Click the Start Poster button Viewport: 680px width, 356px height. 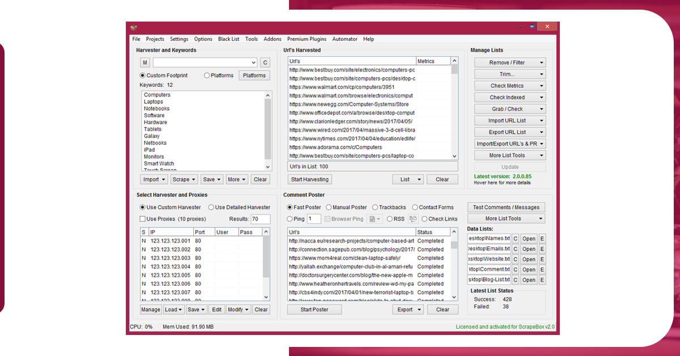(x=314, y=310)
